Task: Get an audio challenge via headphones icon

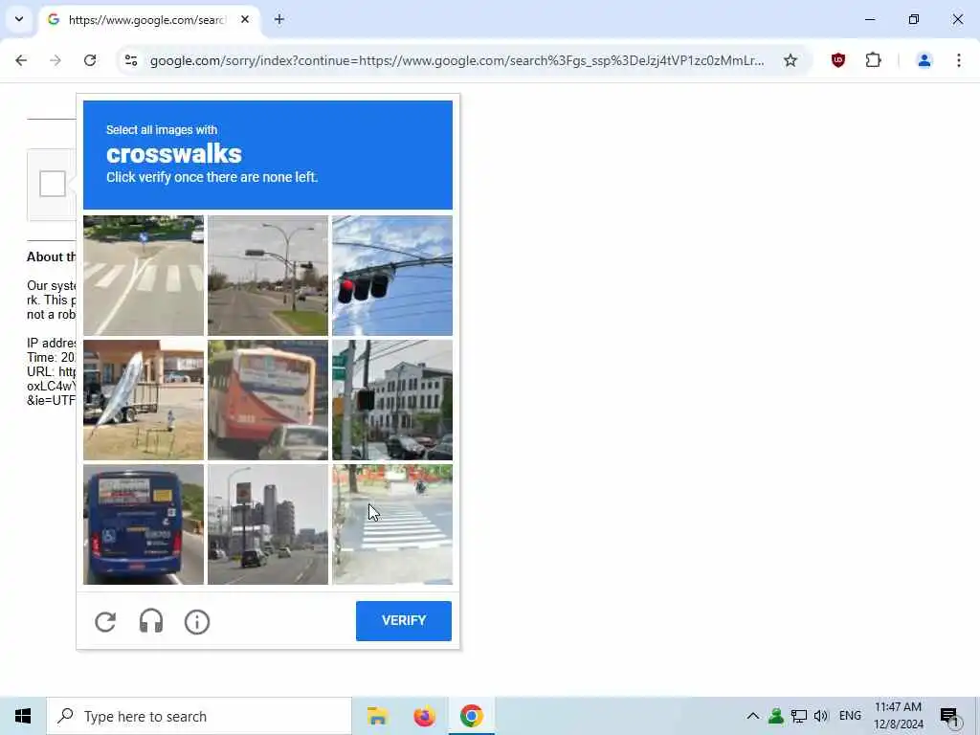Action: point(151,622)
